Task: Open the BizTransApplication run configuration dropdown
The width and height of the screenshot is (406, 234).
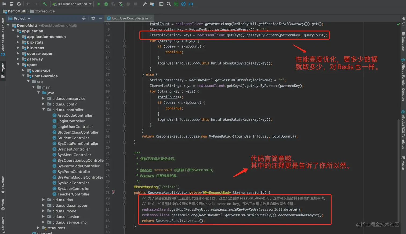Action: [x=73, y=4]
